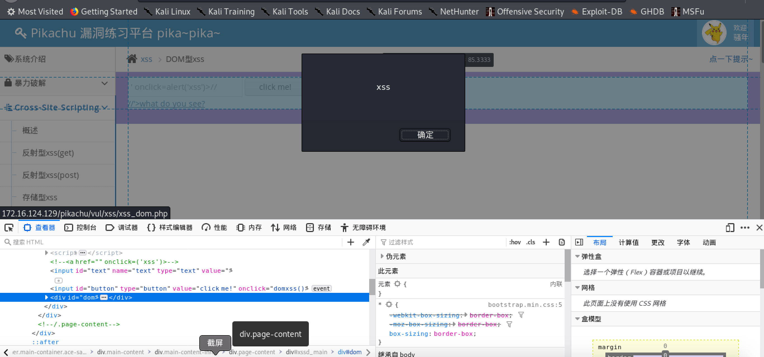Collapse the three-pane sidebar toggle
This screenshot has width=764, height=357.
point(579,242)
